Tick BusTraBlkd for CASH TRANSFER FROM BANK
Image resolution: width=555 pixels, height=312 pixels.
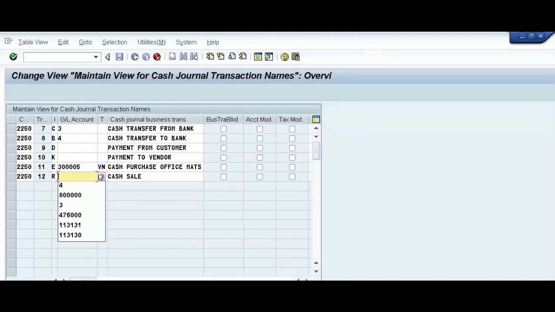tap(223, 129)
